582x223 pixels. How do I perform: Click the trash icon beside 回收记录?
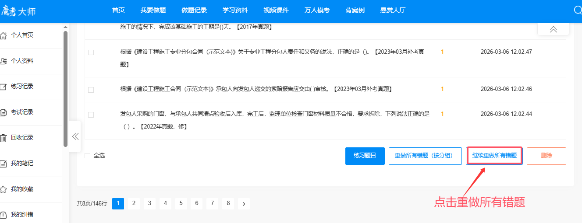(3, 138)
